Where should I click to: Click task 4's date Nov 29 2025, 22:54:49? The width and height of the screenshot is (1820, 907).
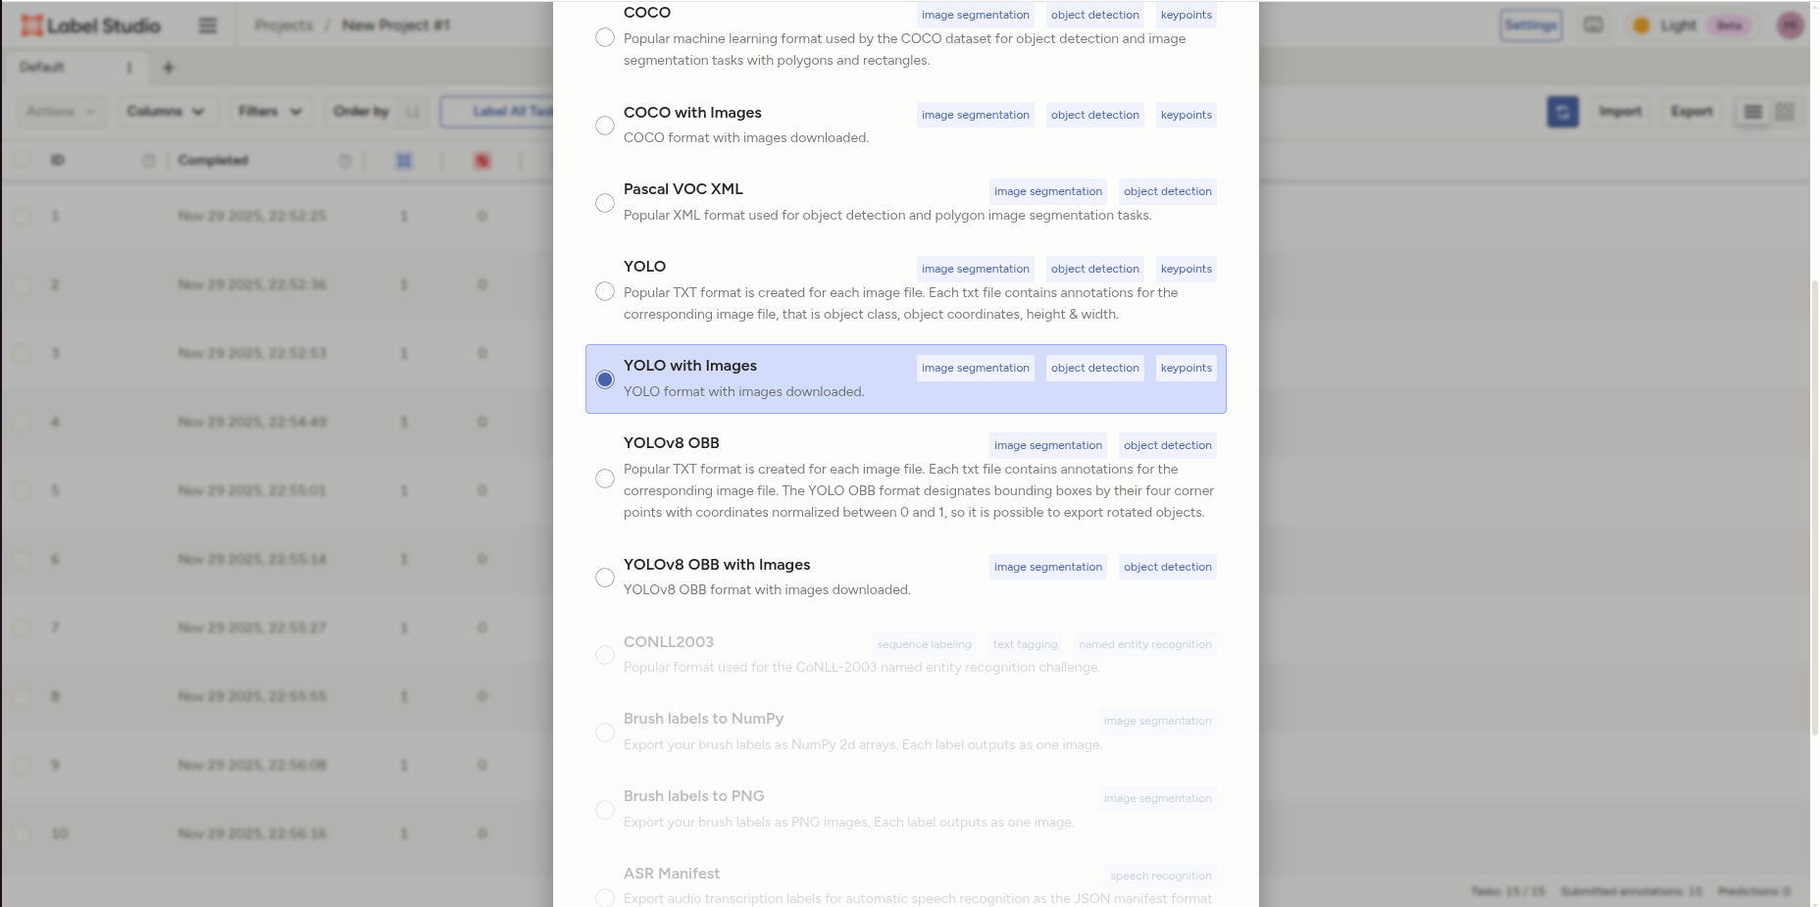[252, 422]
